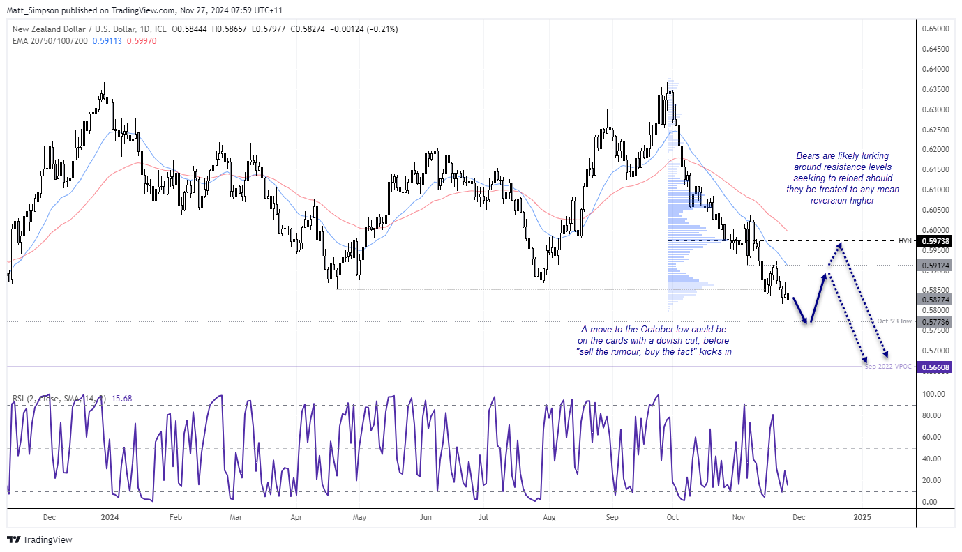Click 0.57000 on the price axis

tap(934, 351)
